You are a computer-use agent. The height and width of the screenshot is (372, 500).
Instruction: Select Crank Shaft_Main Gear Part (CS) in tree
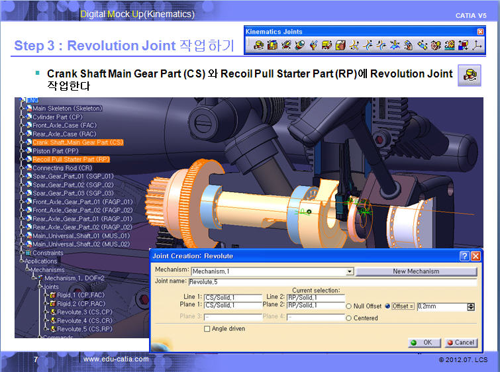77,142
